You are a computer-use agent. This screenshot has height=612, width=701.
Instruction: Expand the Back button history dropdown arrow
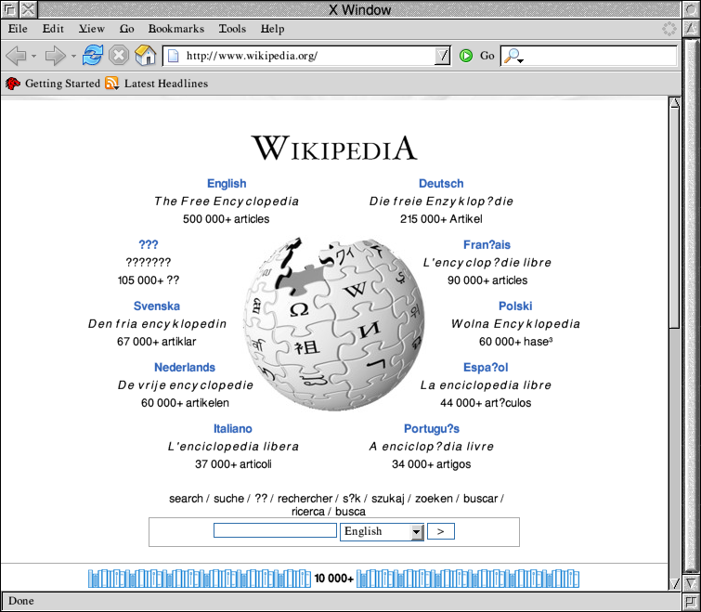tap(33, 57)
